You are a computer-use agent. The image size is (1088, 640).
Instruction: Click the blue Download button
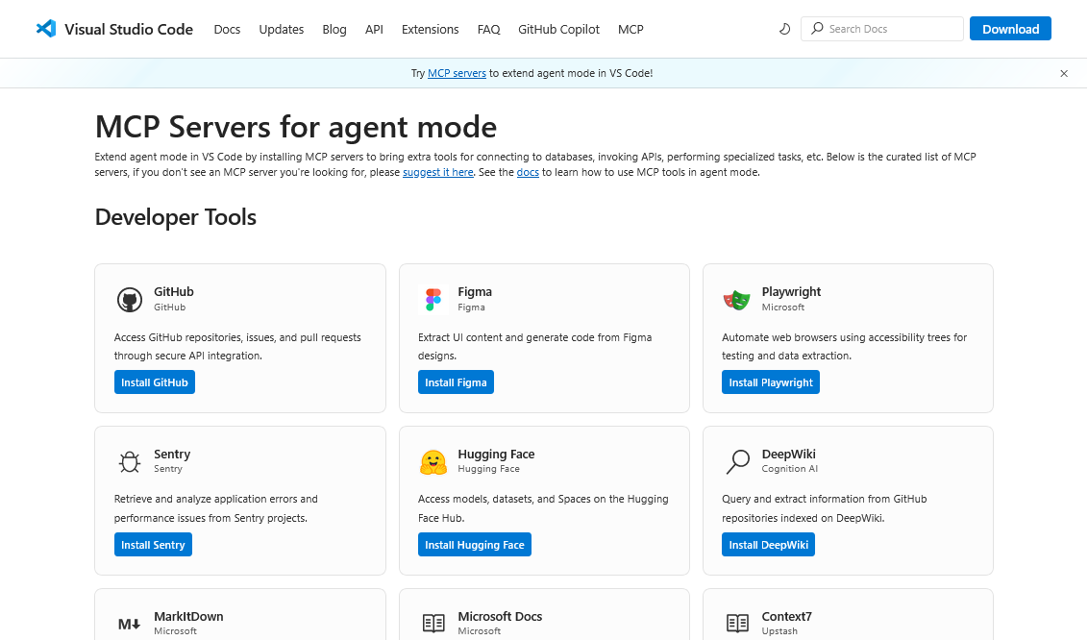(x=1010, y=29)
